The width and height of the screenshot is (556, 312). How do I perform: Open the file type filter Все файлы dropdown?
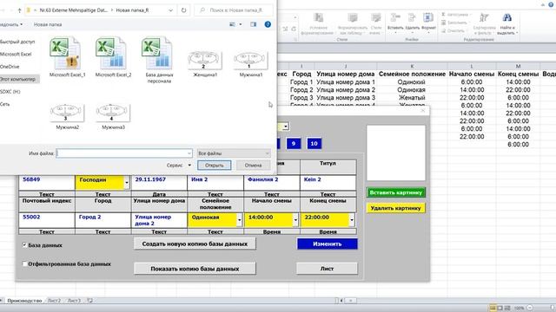pos(234,153)
